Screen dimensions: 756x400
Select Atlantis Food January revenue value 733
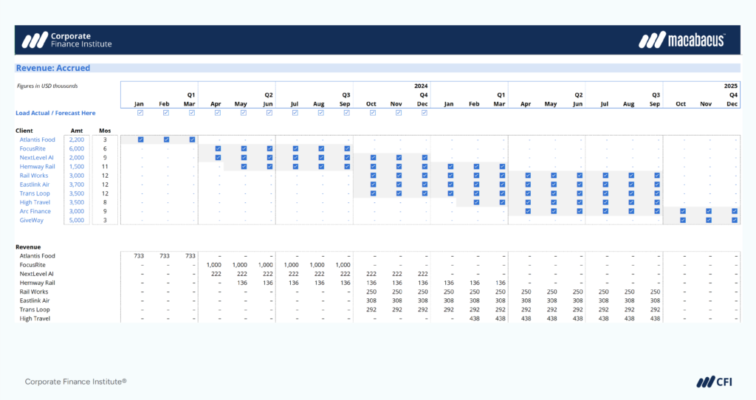(139, 255)
